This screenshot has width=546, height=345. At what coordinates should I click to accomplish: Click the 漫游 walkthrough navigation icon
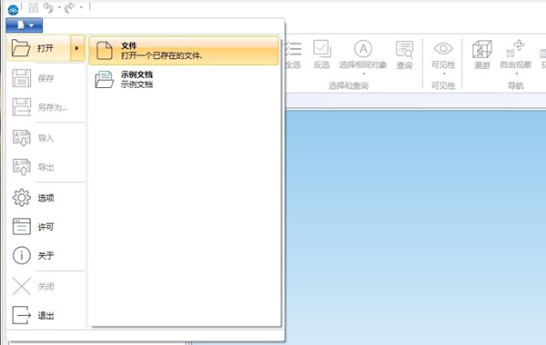click(482, 49)
